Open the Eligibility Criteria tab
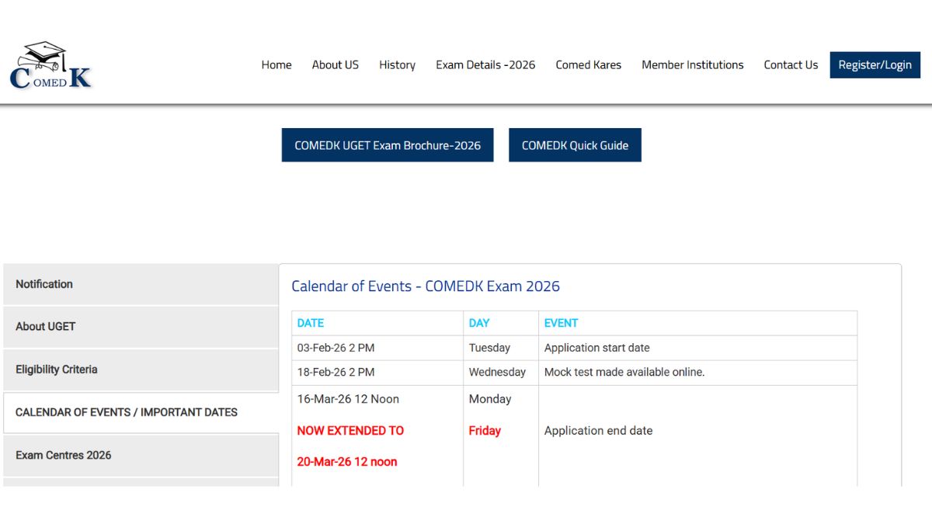Image resolution: width=932 pixels, height=524 pixels. tap(57, 370)
